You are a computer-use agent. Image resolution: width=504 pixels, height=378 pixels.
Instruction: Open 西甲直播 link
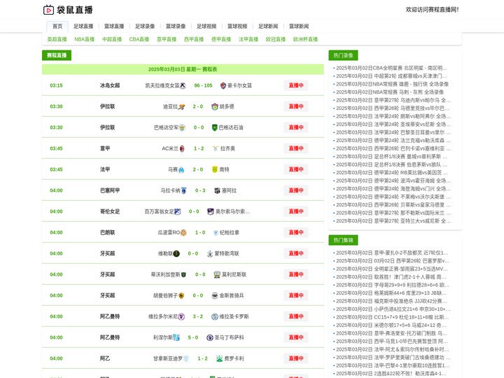[194, 39]
